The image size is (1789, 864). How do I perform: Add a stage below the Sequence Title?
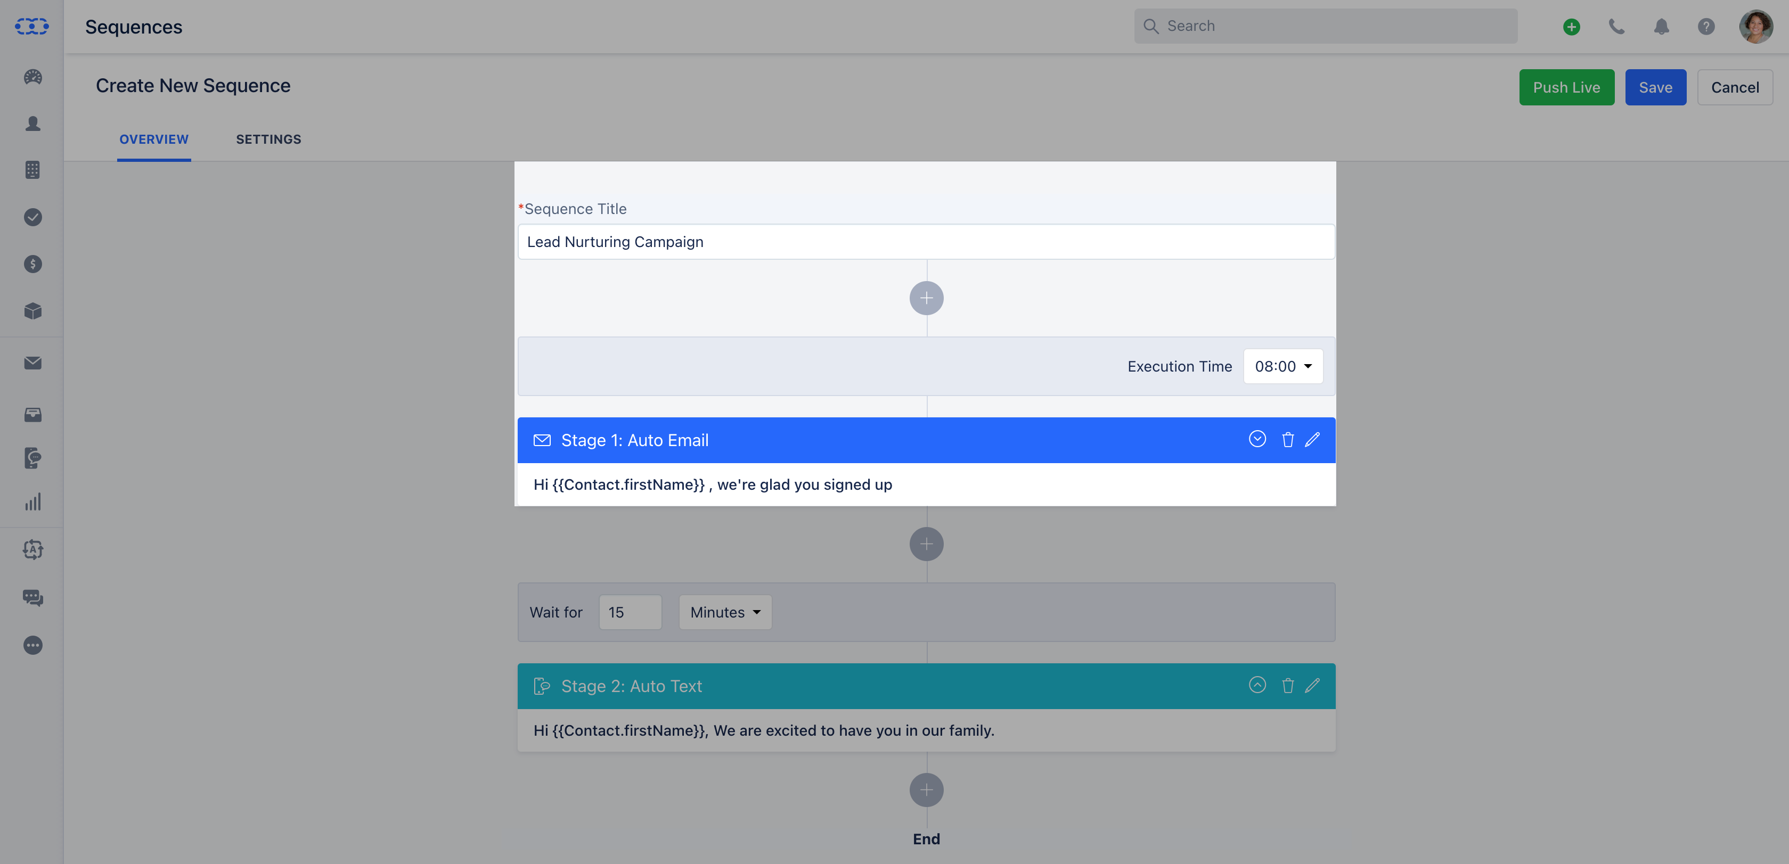tap(926, 299)
